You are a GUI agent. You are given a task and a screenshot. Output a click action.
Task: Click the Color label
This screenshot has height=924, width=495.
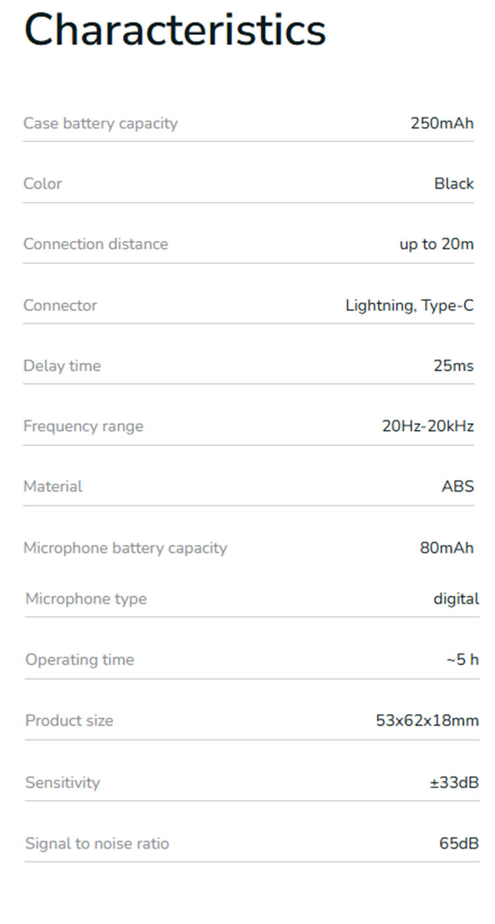pos(42,183)
